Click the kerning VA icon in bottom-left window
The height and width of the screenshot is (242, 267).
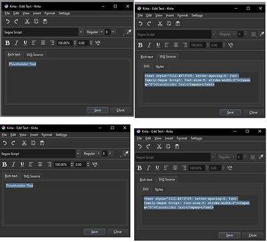pos(95,164)
